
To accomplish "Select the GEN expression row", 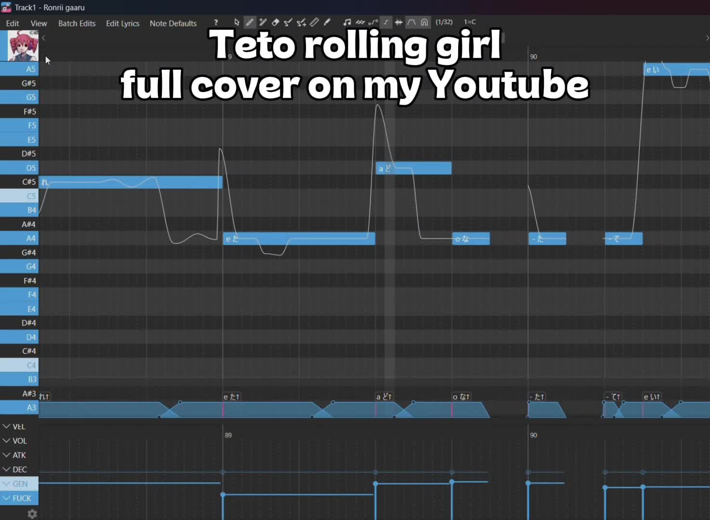I will pos(19,484).
